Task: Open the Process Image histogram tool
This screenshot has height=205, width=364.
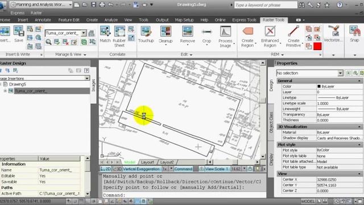Action: 225,36
